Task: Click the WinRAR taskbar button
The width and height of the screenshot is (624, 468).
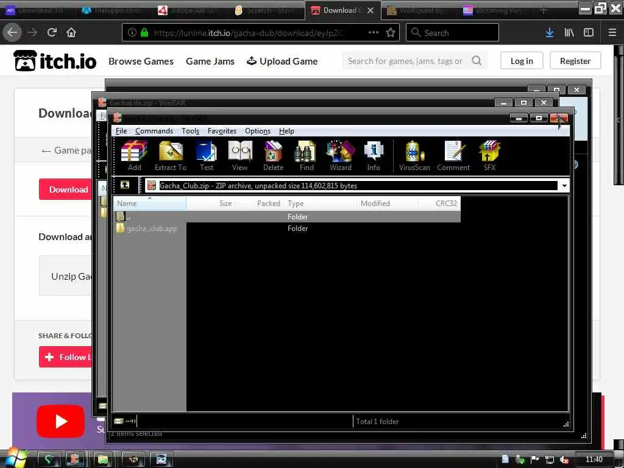Action: pyautogui.click(x=75, y=459)
